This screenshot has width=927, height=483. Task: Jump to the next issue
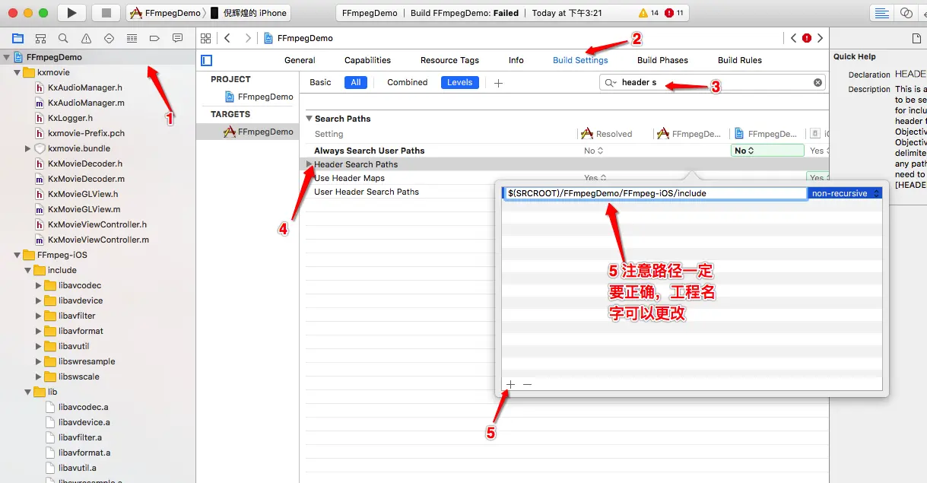point(820,38)
